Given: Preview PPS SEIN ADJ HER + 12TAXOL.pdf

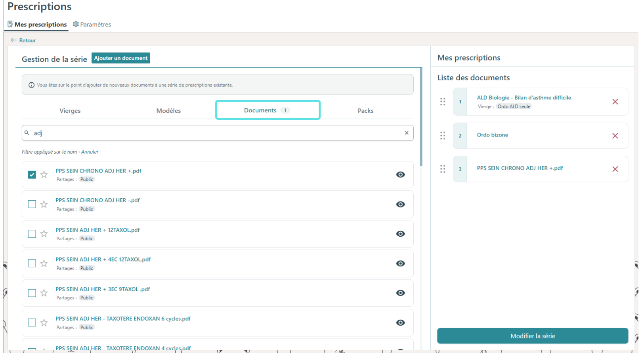Looking at the screenshot, I should point(400,234).
